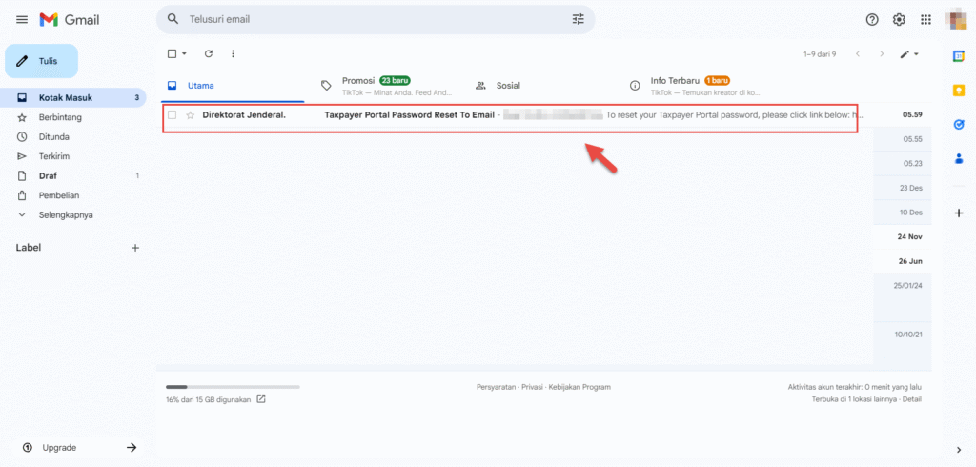Click the Refresh inbox icon
Image resolution: width=976 pixels, height=467 pixels.
click(209, 54)
